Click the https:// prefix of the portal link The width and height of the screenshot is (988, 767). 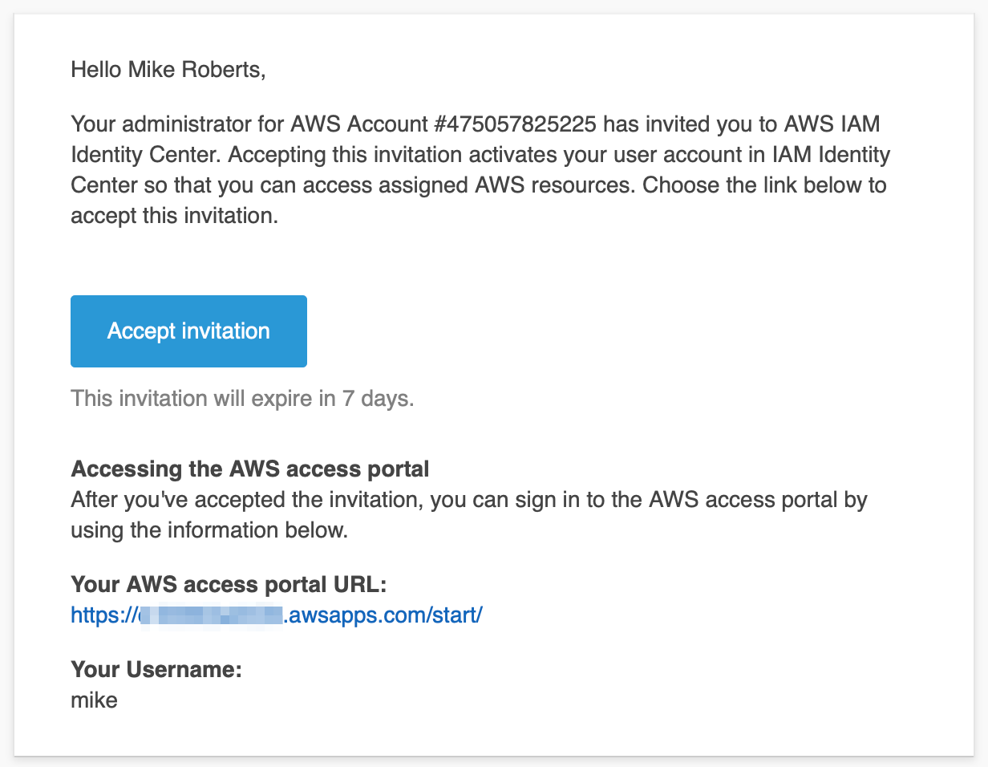pyautogui.click(x=103, y=615)
